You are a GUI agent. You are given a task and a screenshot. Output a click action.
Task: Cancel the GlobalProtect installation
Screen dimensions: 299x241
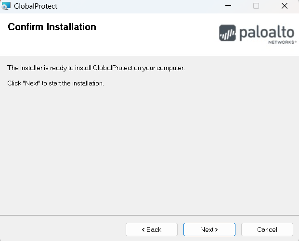tap(267, 229)
